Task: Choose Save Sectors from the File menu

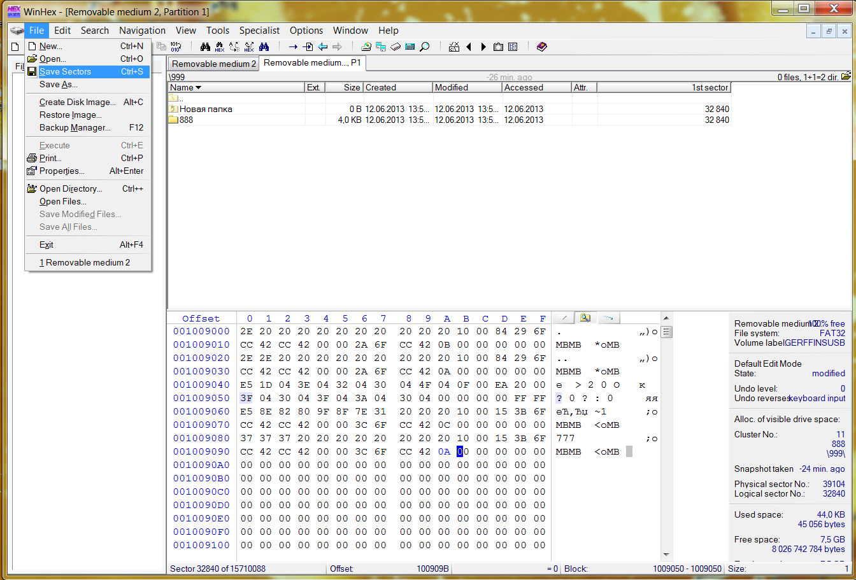Action: (88, 72)
